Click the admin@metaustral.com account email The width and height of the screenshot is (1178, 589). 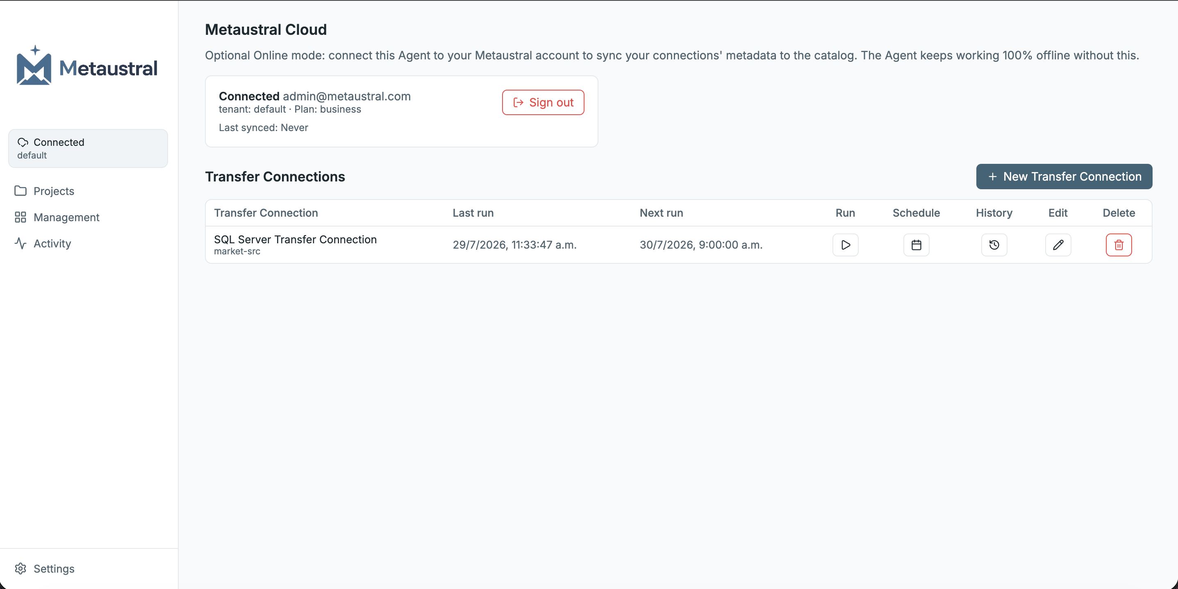[x=347, y=96]
